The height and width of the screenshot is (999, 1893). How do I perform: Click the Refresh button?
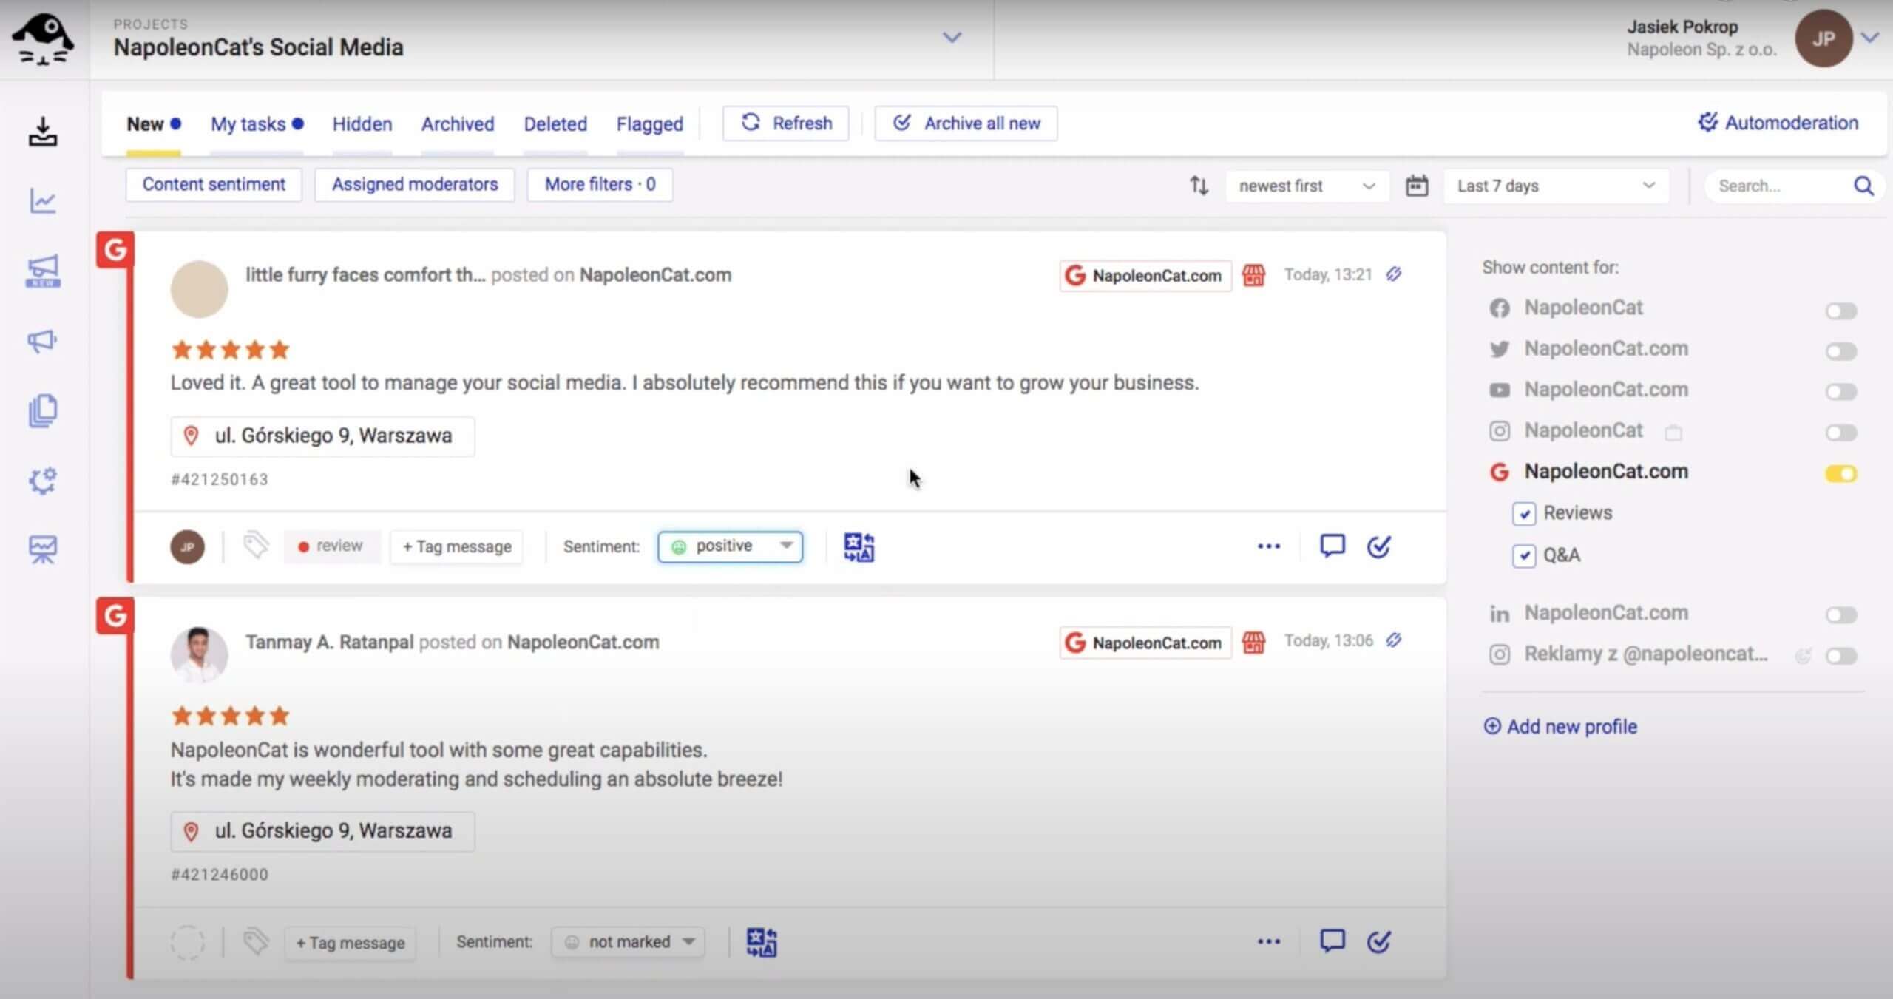click(786, 123)
